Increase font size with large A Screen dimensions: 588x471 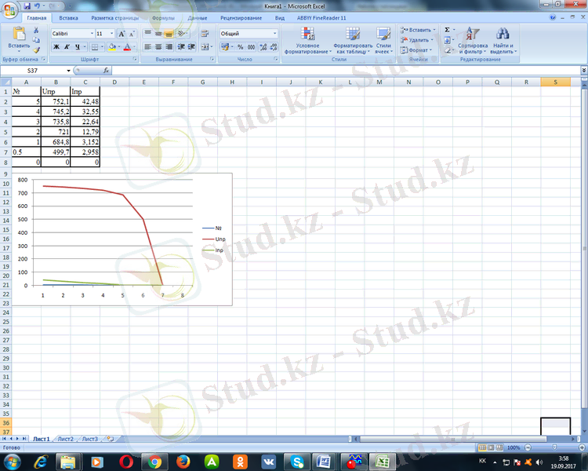coord(122,34)
